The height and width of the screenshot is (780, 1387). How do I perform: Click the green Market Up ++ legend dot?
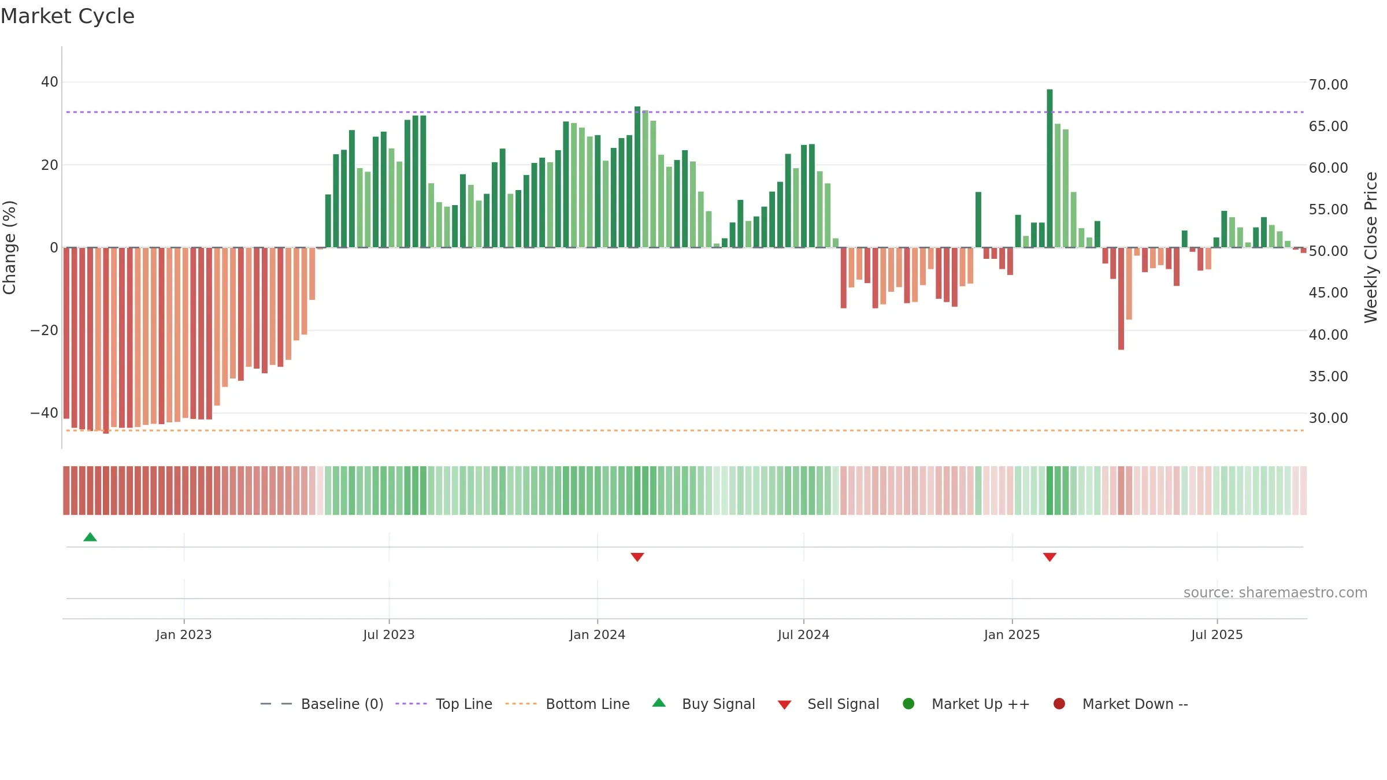pyautogui.click(x=908, y=704)
